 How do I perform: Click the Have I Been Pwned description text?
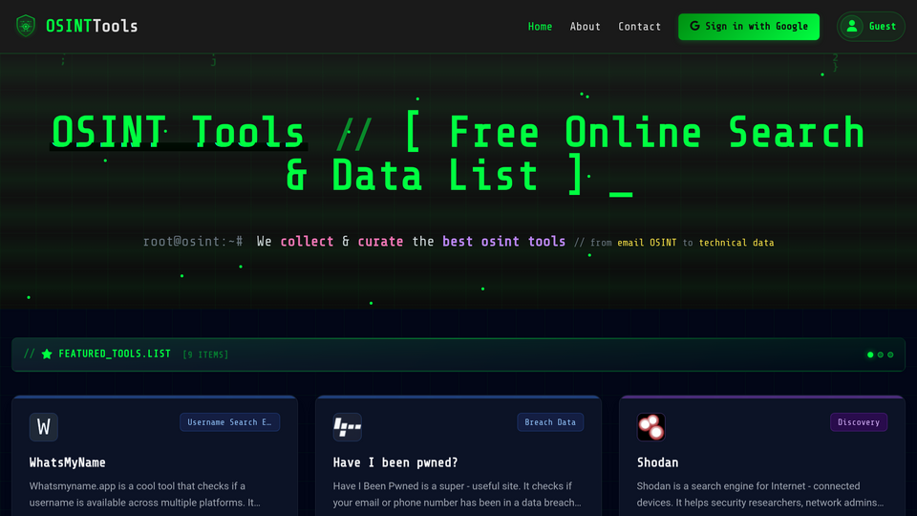[457, 494]
